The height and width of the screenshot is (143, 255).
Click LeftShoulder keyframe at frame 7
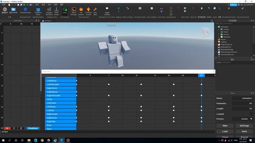[109, 84]
